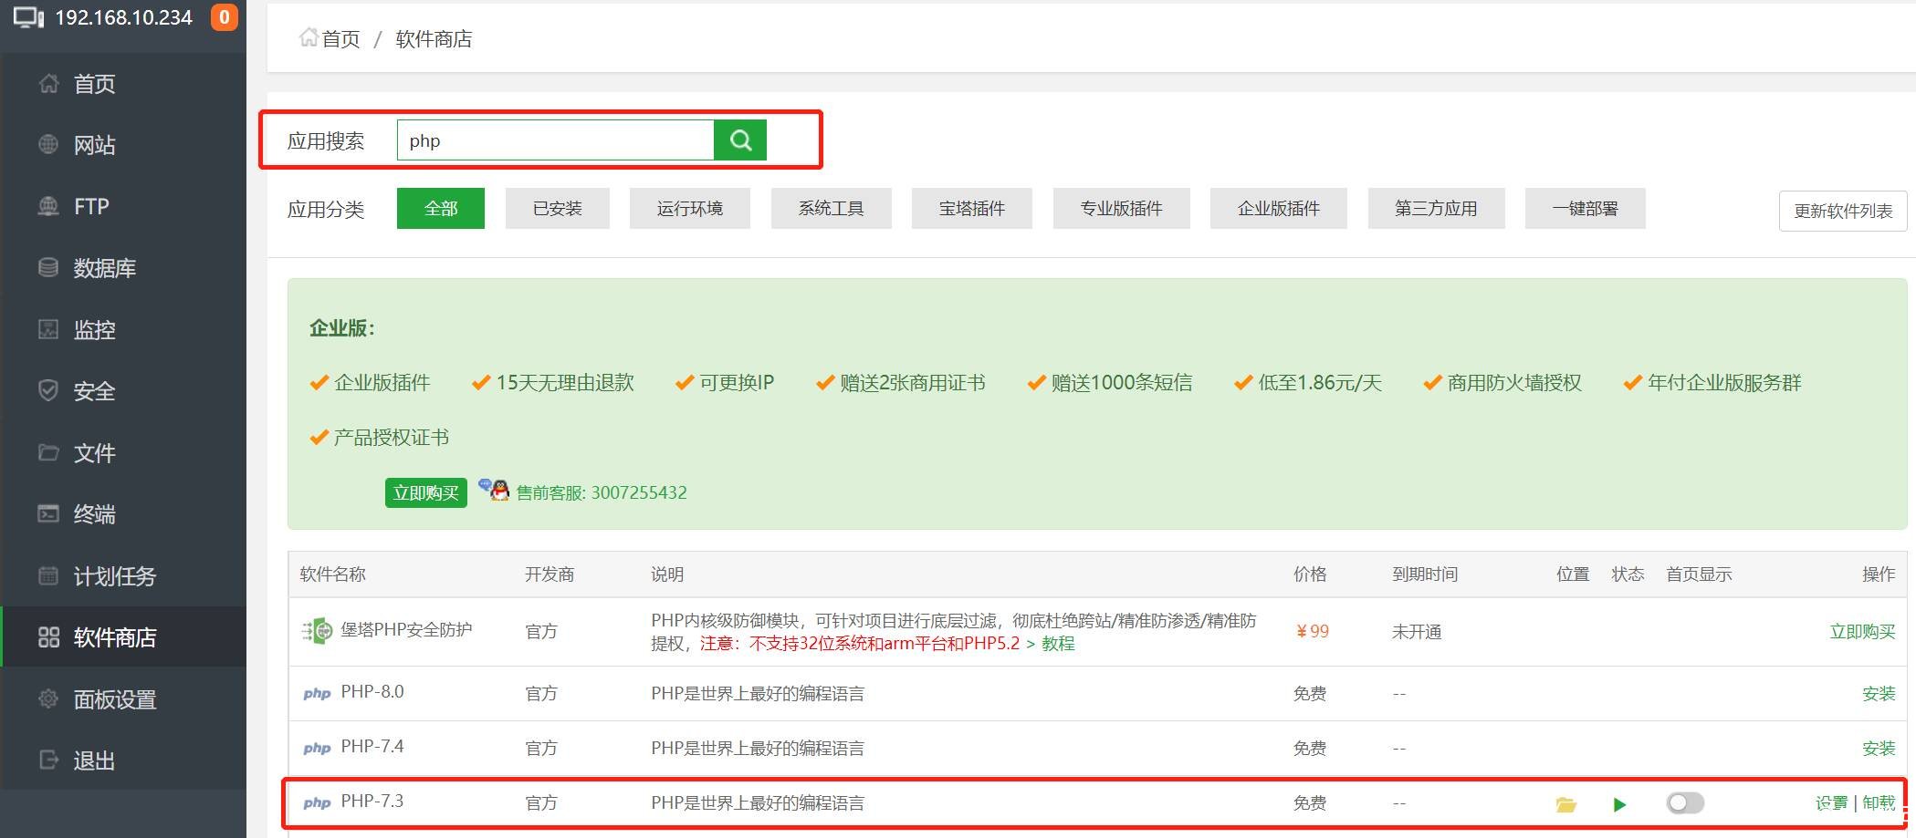Image resolution: width=1916 pixels, height=838 pixels.
Task: Select the 系统工具 category tab
Action: tap(831, 209)
